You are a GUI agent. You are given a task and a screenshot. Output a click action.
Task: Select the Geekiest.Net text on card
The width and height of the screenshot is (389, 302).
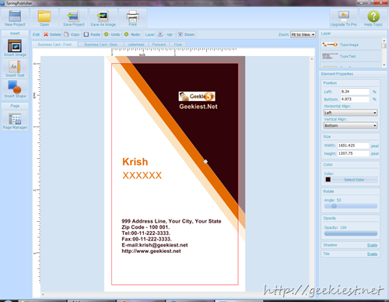(198, 107)
